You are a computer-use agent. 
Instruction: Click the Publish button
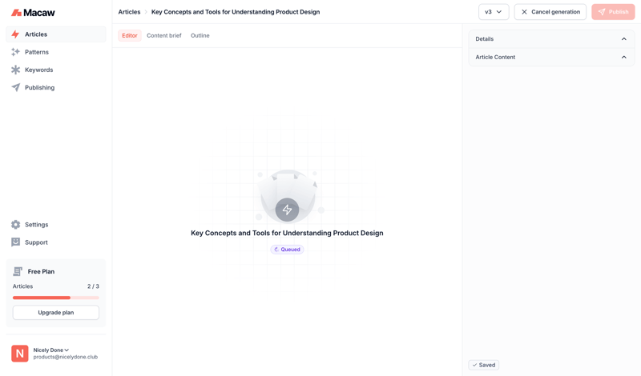613,12
